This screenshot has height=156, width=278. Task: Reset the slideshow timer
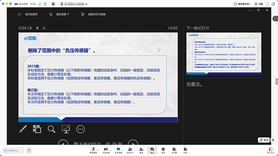tap(44, 28)
